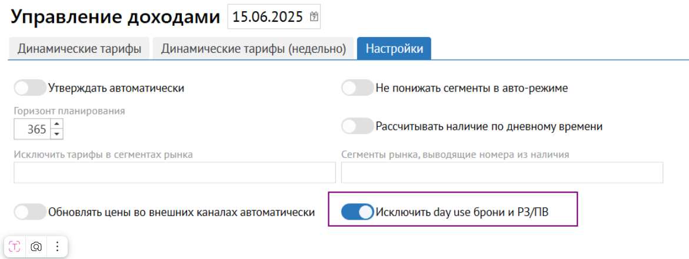Enable Обновлять цены во внешних каналах автоматически

[x=29, y=212]
